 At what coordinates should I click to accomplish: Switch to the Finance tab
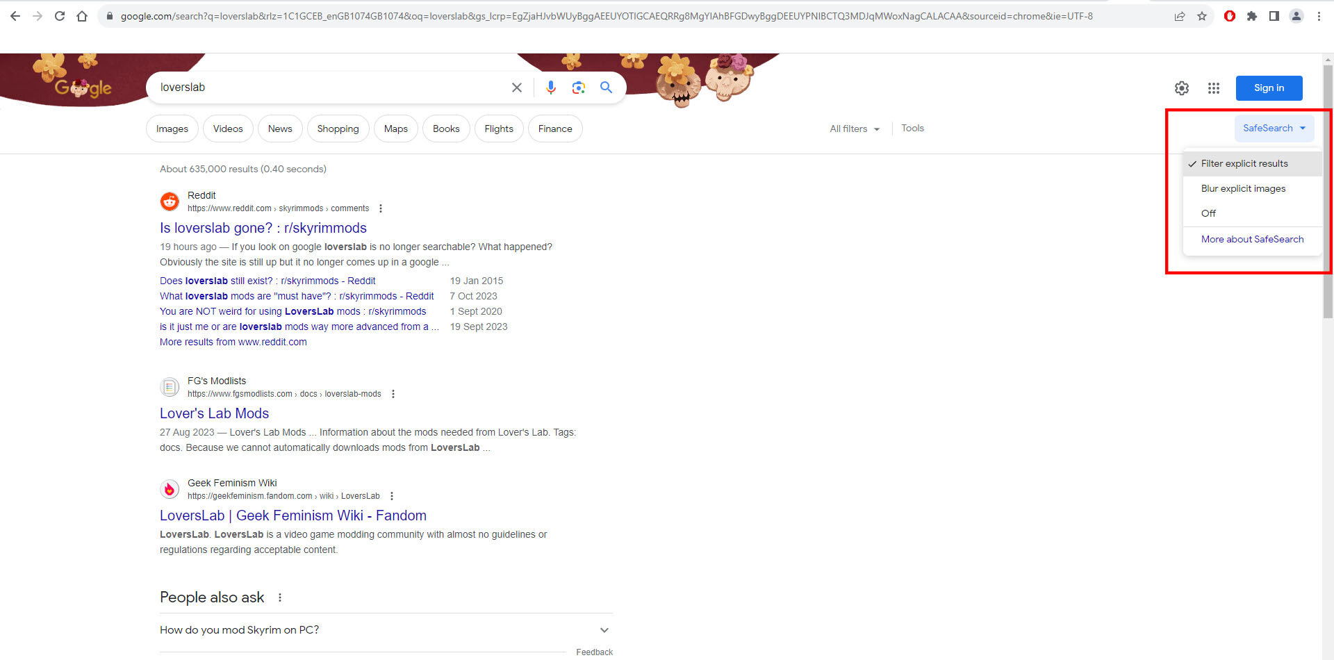555,129
